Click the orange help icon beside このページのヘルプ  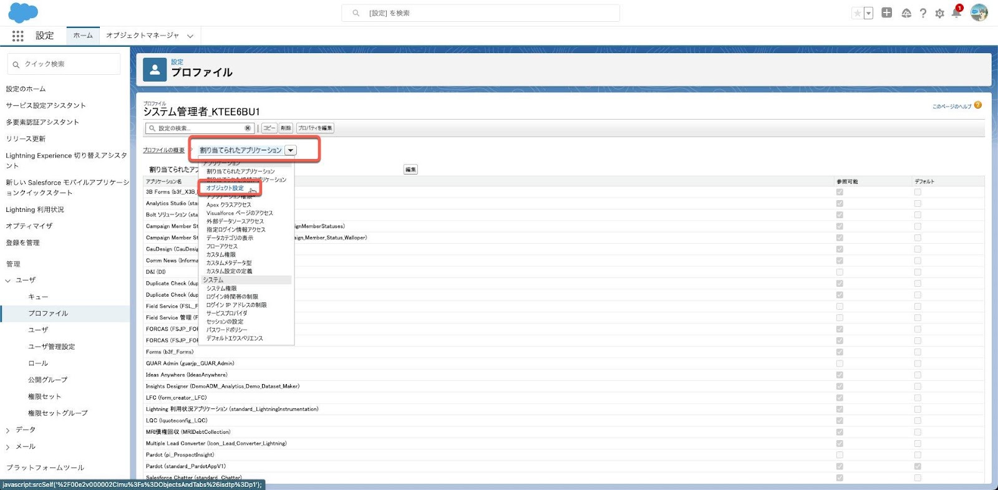[978, 105]
